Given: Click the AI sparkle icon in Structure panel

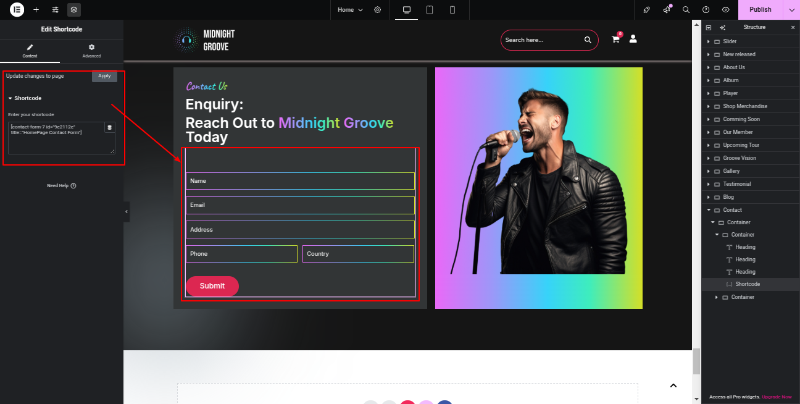Looking at the screenshot, I should (x=723, y=27).
